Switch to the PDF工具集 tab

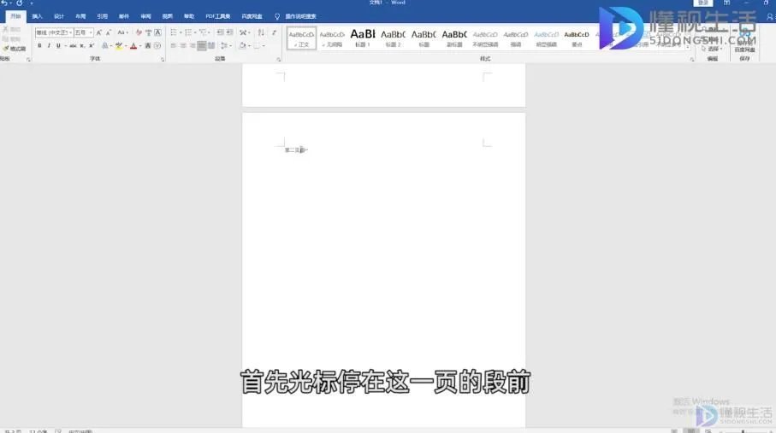tap(218, 16)
